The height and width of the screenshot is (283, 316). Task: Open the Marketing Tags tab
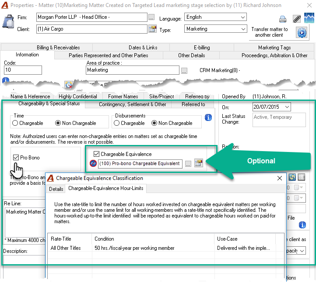click(274, 48)
